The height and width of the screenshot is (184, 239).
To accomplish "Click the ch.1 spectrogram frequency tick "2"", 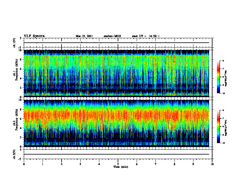I will (x=21, y=87).
